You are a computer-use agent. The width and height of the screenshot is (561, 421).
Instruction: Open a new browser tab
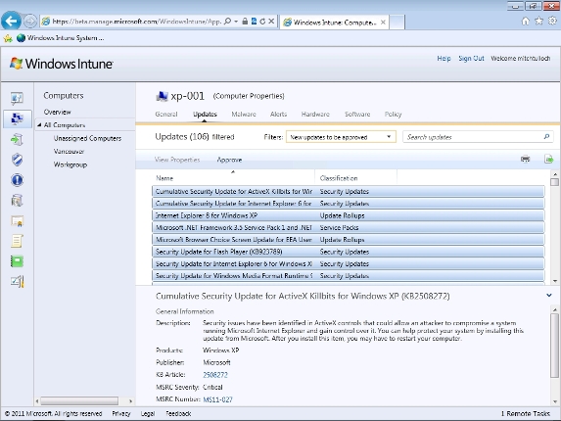[397, 22]
